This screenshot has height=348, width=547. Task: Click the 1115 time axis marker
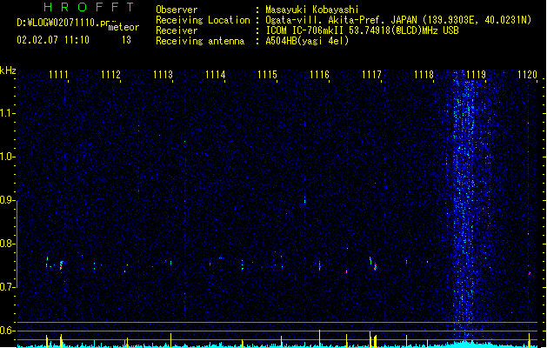click(267, 75)
